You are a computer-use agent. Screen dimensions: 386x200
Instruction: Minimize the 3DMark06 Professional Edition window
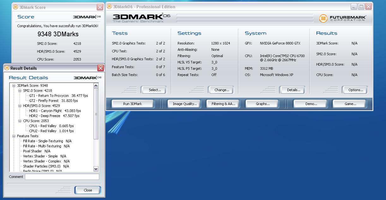tap(354, 6)
